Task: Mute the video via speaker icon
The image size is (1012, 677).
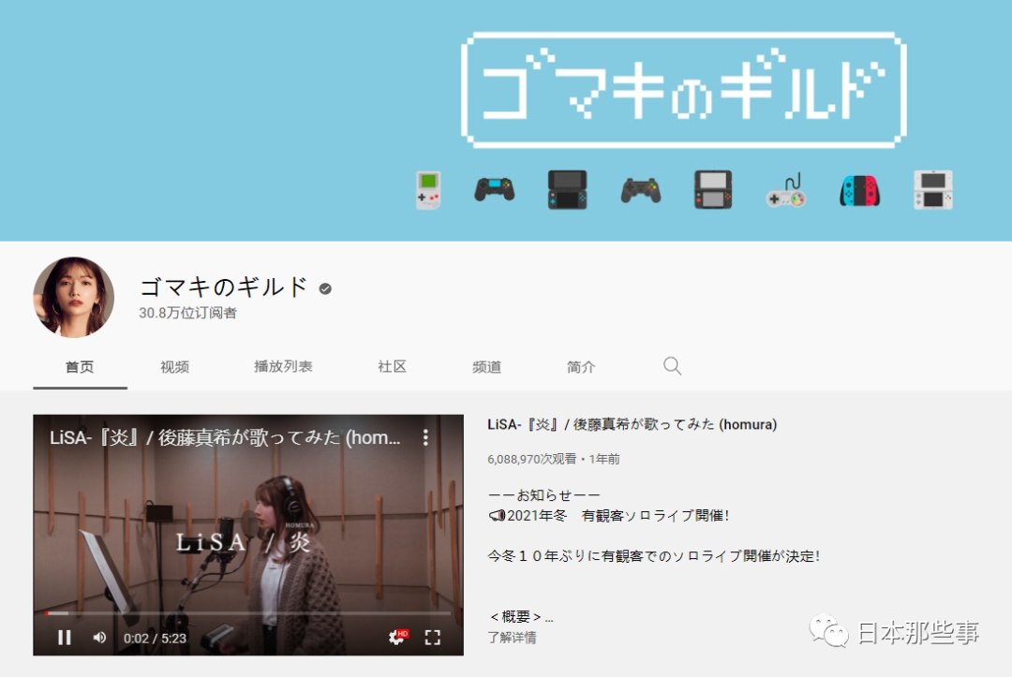Action: (99, 638)
